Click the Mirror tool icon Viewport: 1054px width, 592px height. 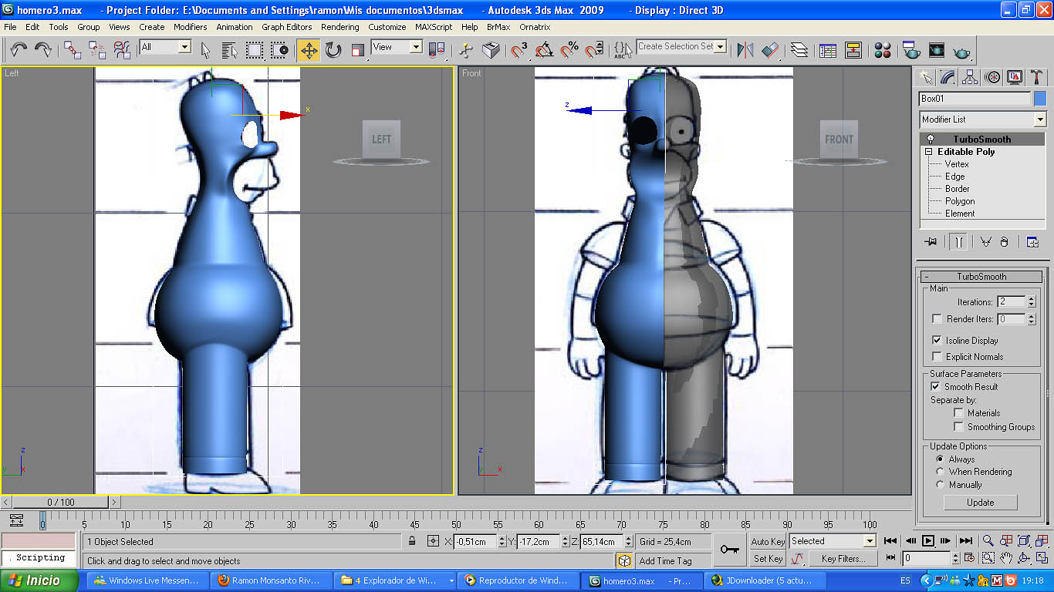(745, 50)
